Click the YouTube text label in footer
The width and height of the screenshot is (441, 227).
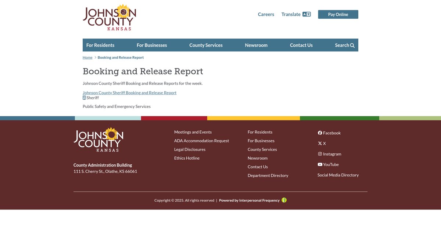[x=331, y=165]
